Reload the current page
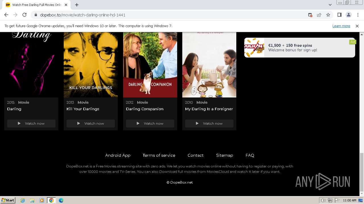Image resolution: width=364 pixels, height=204 pixels. (x=24, y=15)
